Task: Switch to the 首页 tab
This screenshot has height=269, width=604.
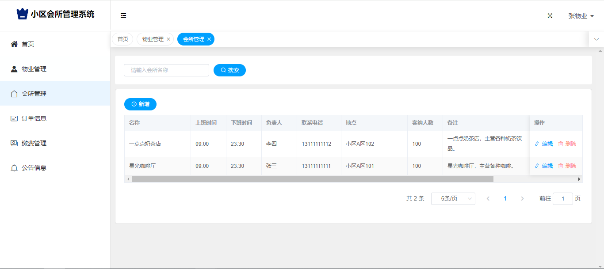Action: pyautogui.click(x=123, y=39)
